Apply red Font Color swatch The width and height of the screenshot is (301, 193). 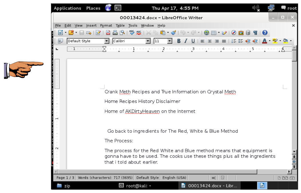(x=265, y=41)
